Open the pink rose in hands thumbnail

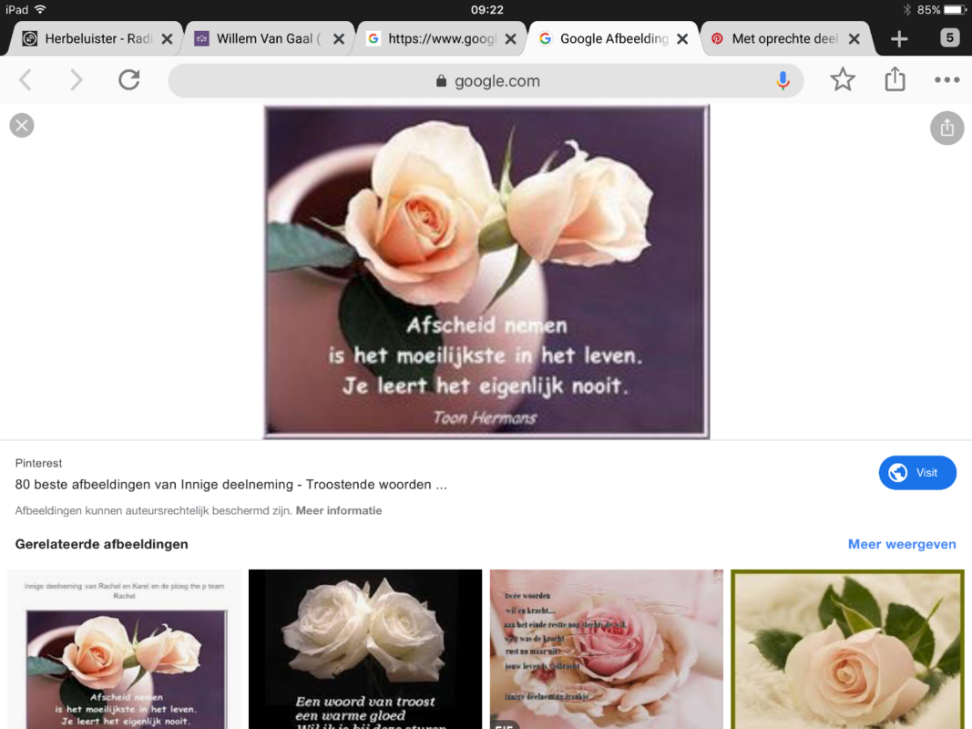[x=606, y=649]
